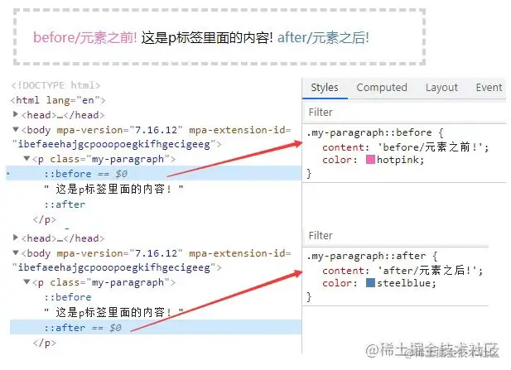Click the pink before/元素之前! page text
The image size is (511, 370).
(x=85, y=37)
